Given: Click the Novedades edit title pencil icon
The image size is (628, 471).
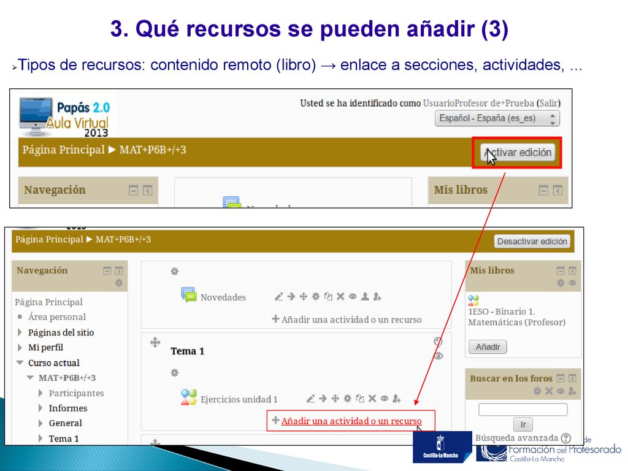Looking at the screenshot, I should click(279, 297).
